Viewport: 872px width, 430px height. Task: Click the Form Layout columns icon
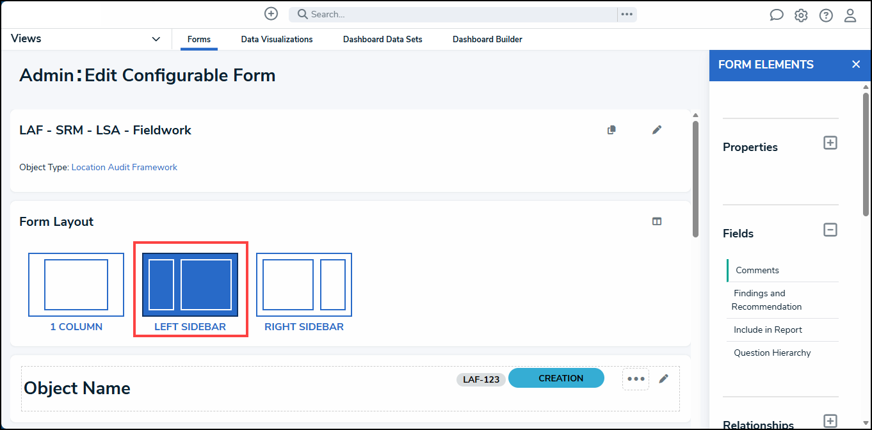[657, 221]
